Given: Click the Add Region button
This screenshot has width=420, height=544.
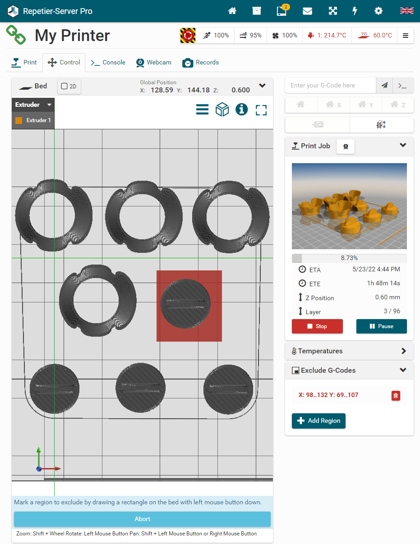Looking at the screenshot, I should [x=318, y=421].
